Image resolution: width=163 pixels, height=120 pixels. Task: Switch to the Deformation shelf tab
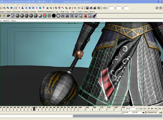[x=17, y=12]
